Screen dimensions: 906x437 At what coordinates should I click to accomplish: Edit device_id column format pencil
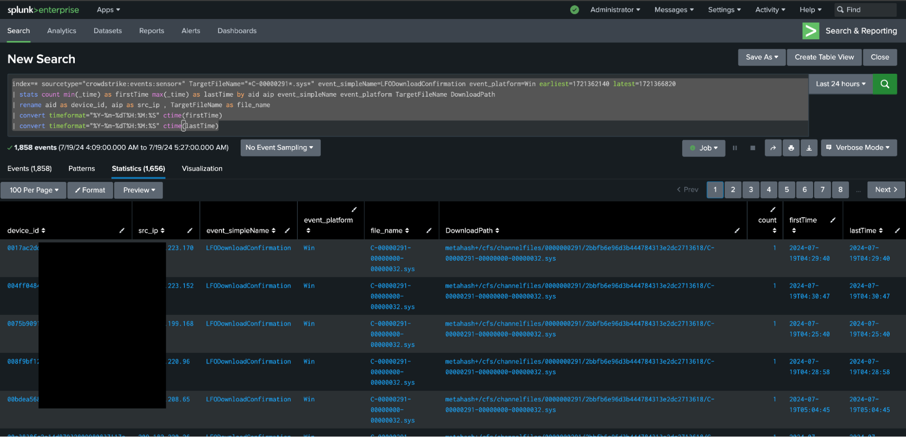[122, 231]
